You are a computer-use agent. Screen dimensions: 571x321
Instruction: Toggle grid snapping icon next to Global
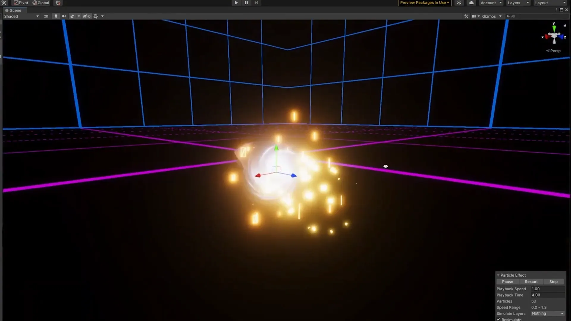(x=58, y=3)
